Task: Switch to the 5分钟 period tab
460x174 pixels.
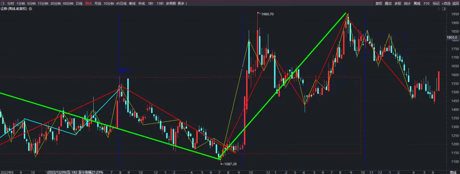Action: click(32, 3)
